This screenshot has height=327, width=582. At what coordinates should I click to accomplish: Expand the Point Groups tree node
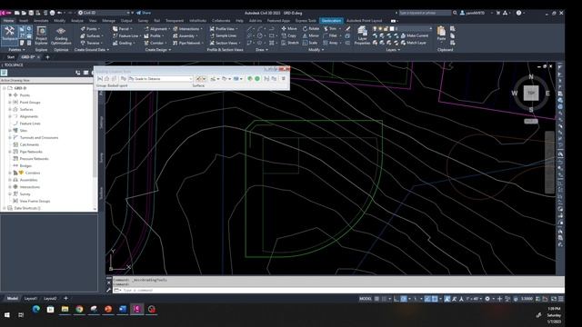(x=10, y=102)
